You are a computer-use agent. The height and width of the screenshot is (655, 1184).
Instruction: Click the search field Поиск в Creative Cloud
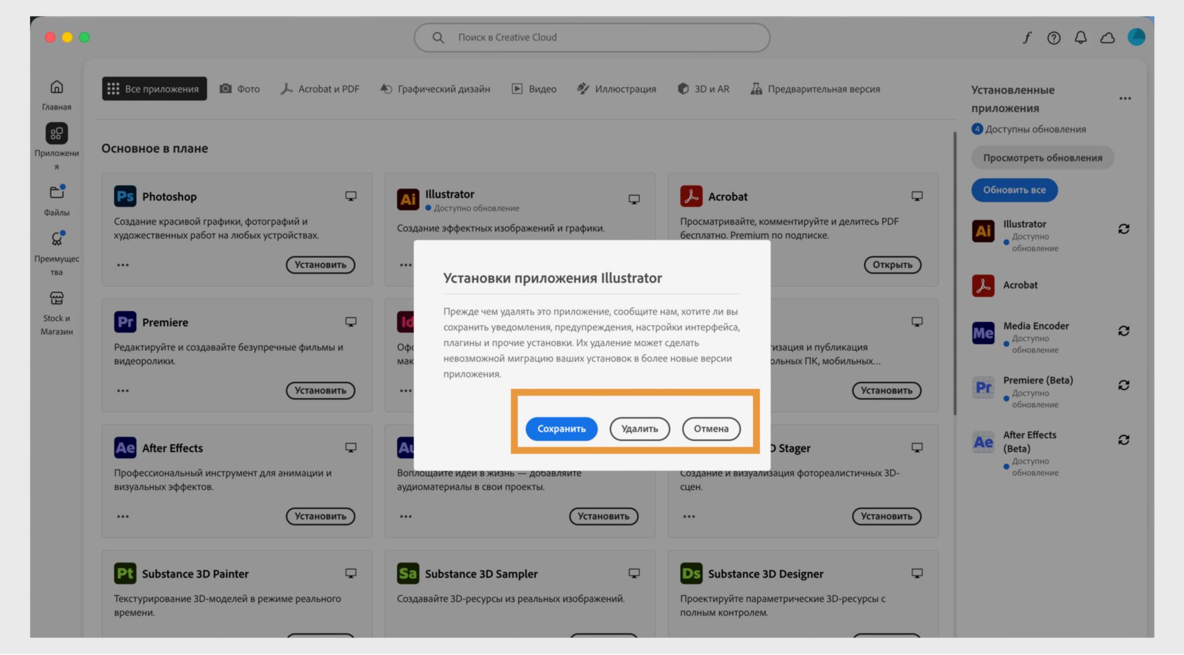tap(592, 38)
